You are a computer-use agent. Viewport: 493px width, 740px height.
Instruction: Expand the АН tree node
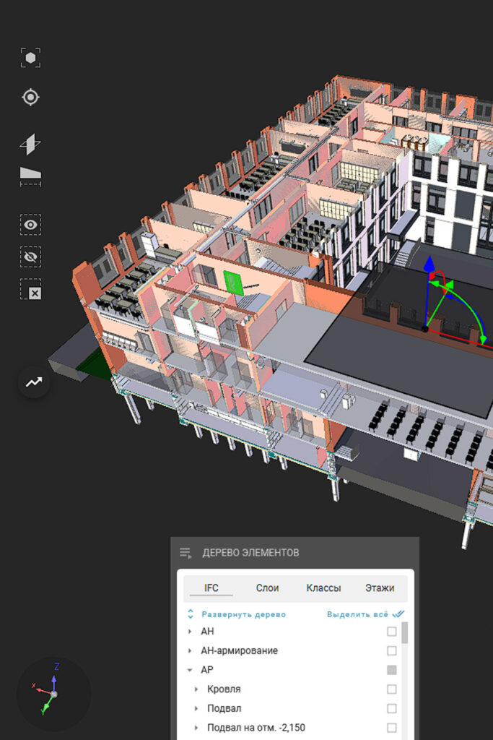(190, 632)
